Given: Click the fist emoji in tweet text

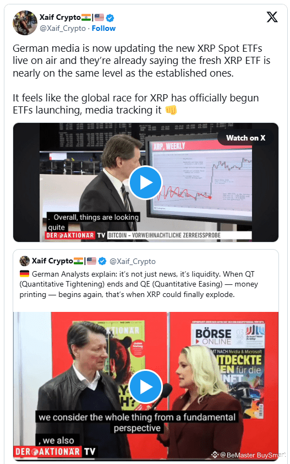Looking at the screenshot, I should click(171, 110).
